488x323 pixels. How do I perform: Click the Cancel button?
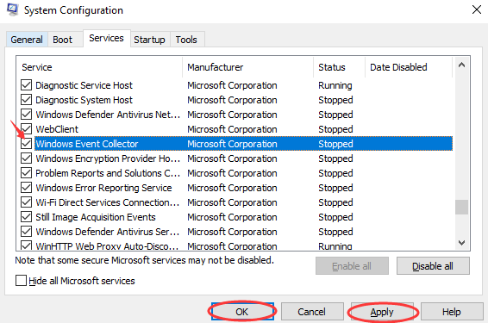pyautogui.click(x=312, y=312)
